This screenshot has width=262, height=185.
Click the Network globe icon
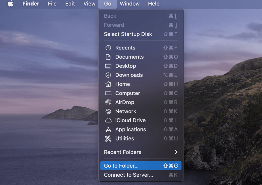point(108,111)
